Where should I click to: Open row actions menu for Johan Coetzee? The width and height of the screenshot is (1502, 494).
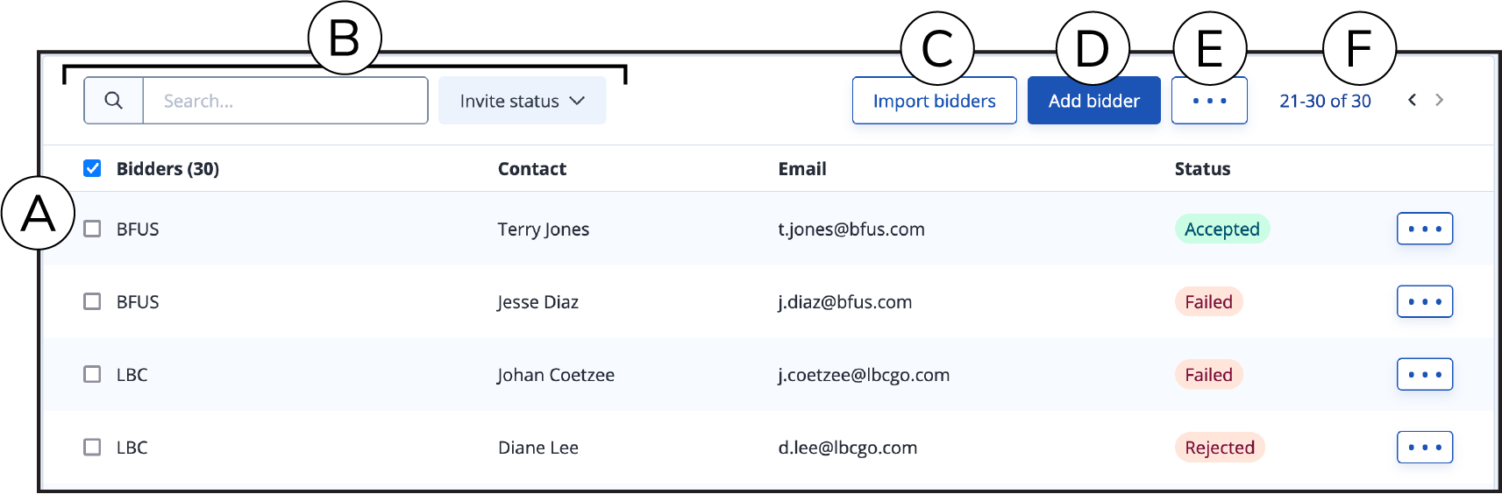[1425, 374]
